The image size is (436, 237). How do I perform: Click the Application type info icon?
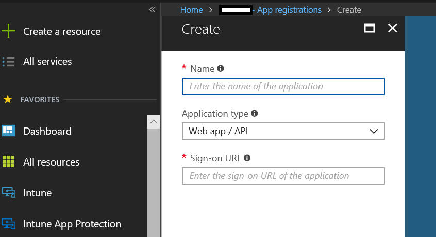click(254, 114)
